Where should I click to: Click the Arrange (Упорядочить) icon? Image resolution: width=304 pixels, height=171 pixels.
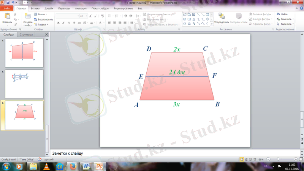coord(222,17)
